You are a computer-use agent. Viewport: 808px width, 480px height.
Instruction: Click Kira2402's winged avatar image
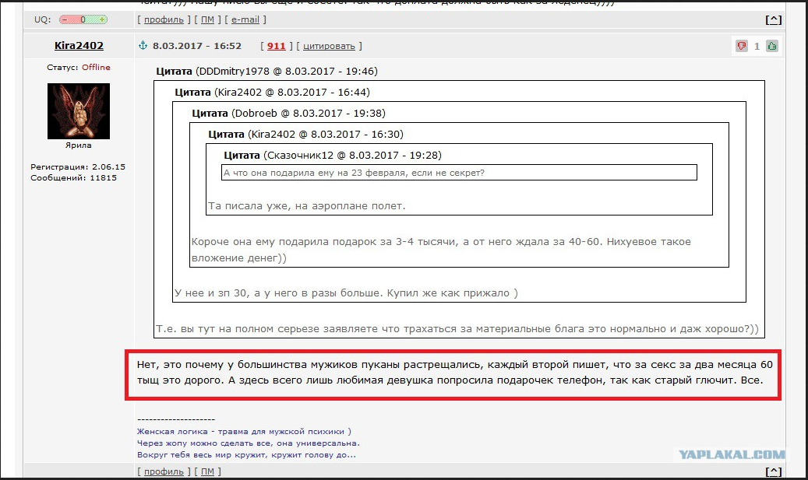pyautogui.click(x=79, y=111)
